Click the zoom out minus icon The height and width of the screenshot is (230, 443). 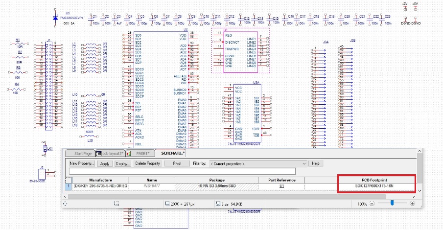pos(372,203)
